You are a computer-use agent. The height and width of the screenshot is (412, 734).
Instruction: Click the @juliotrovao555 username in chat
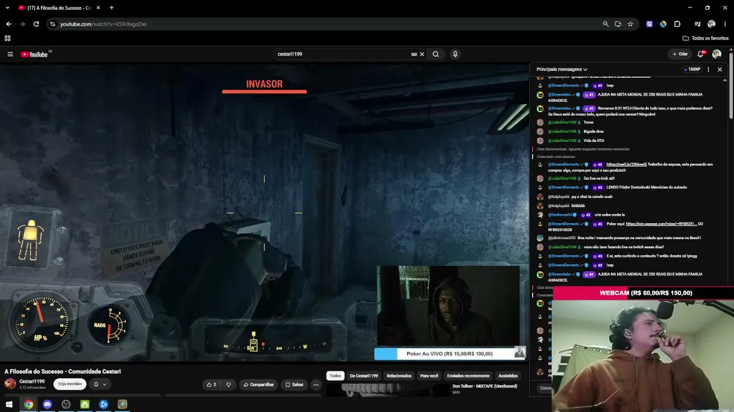click(561, 238)
